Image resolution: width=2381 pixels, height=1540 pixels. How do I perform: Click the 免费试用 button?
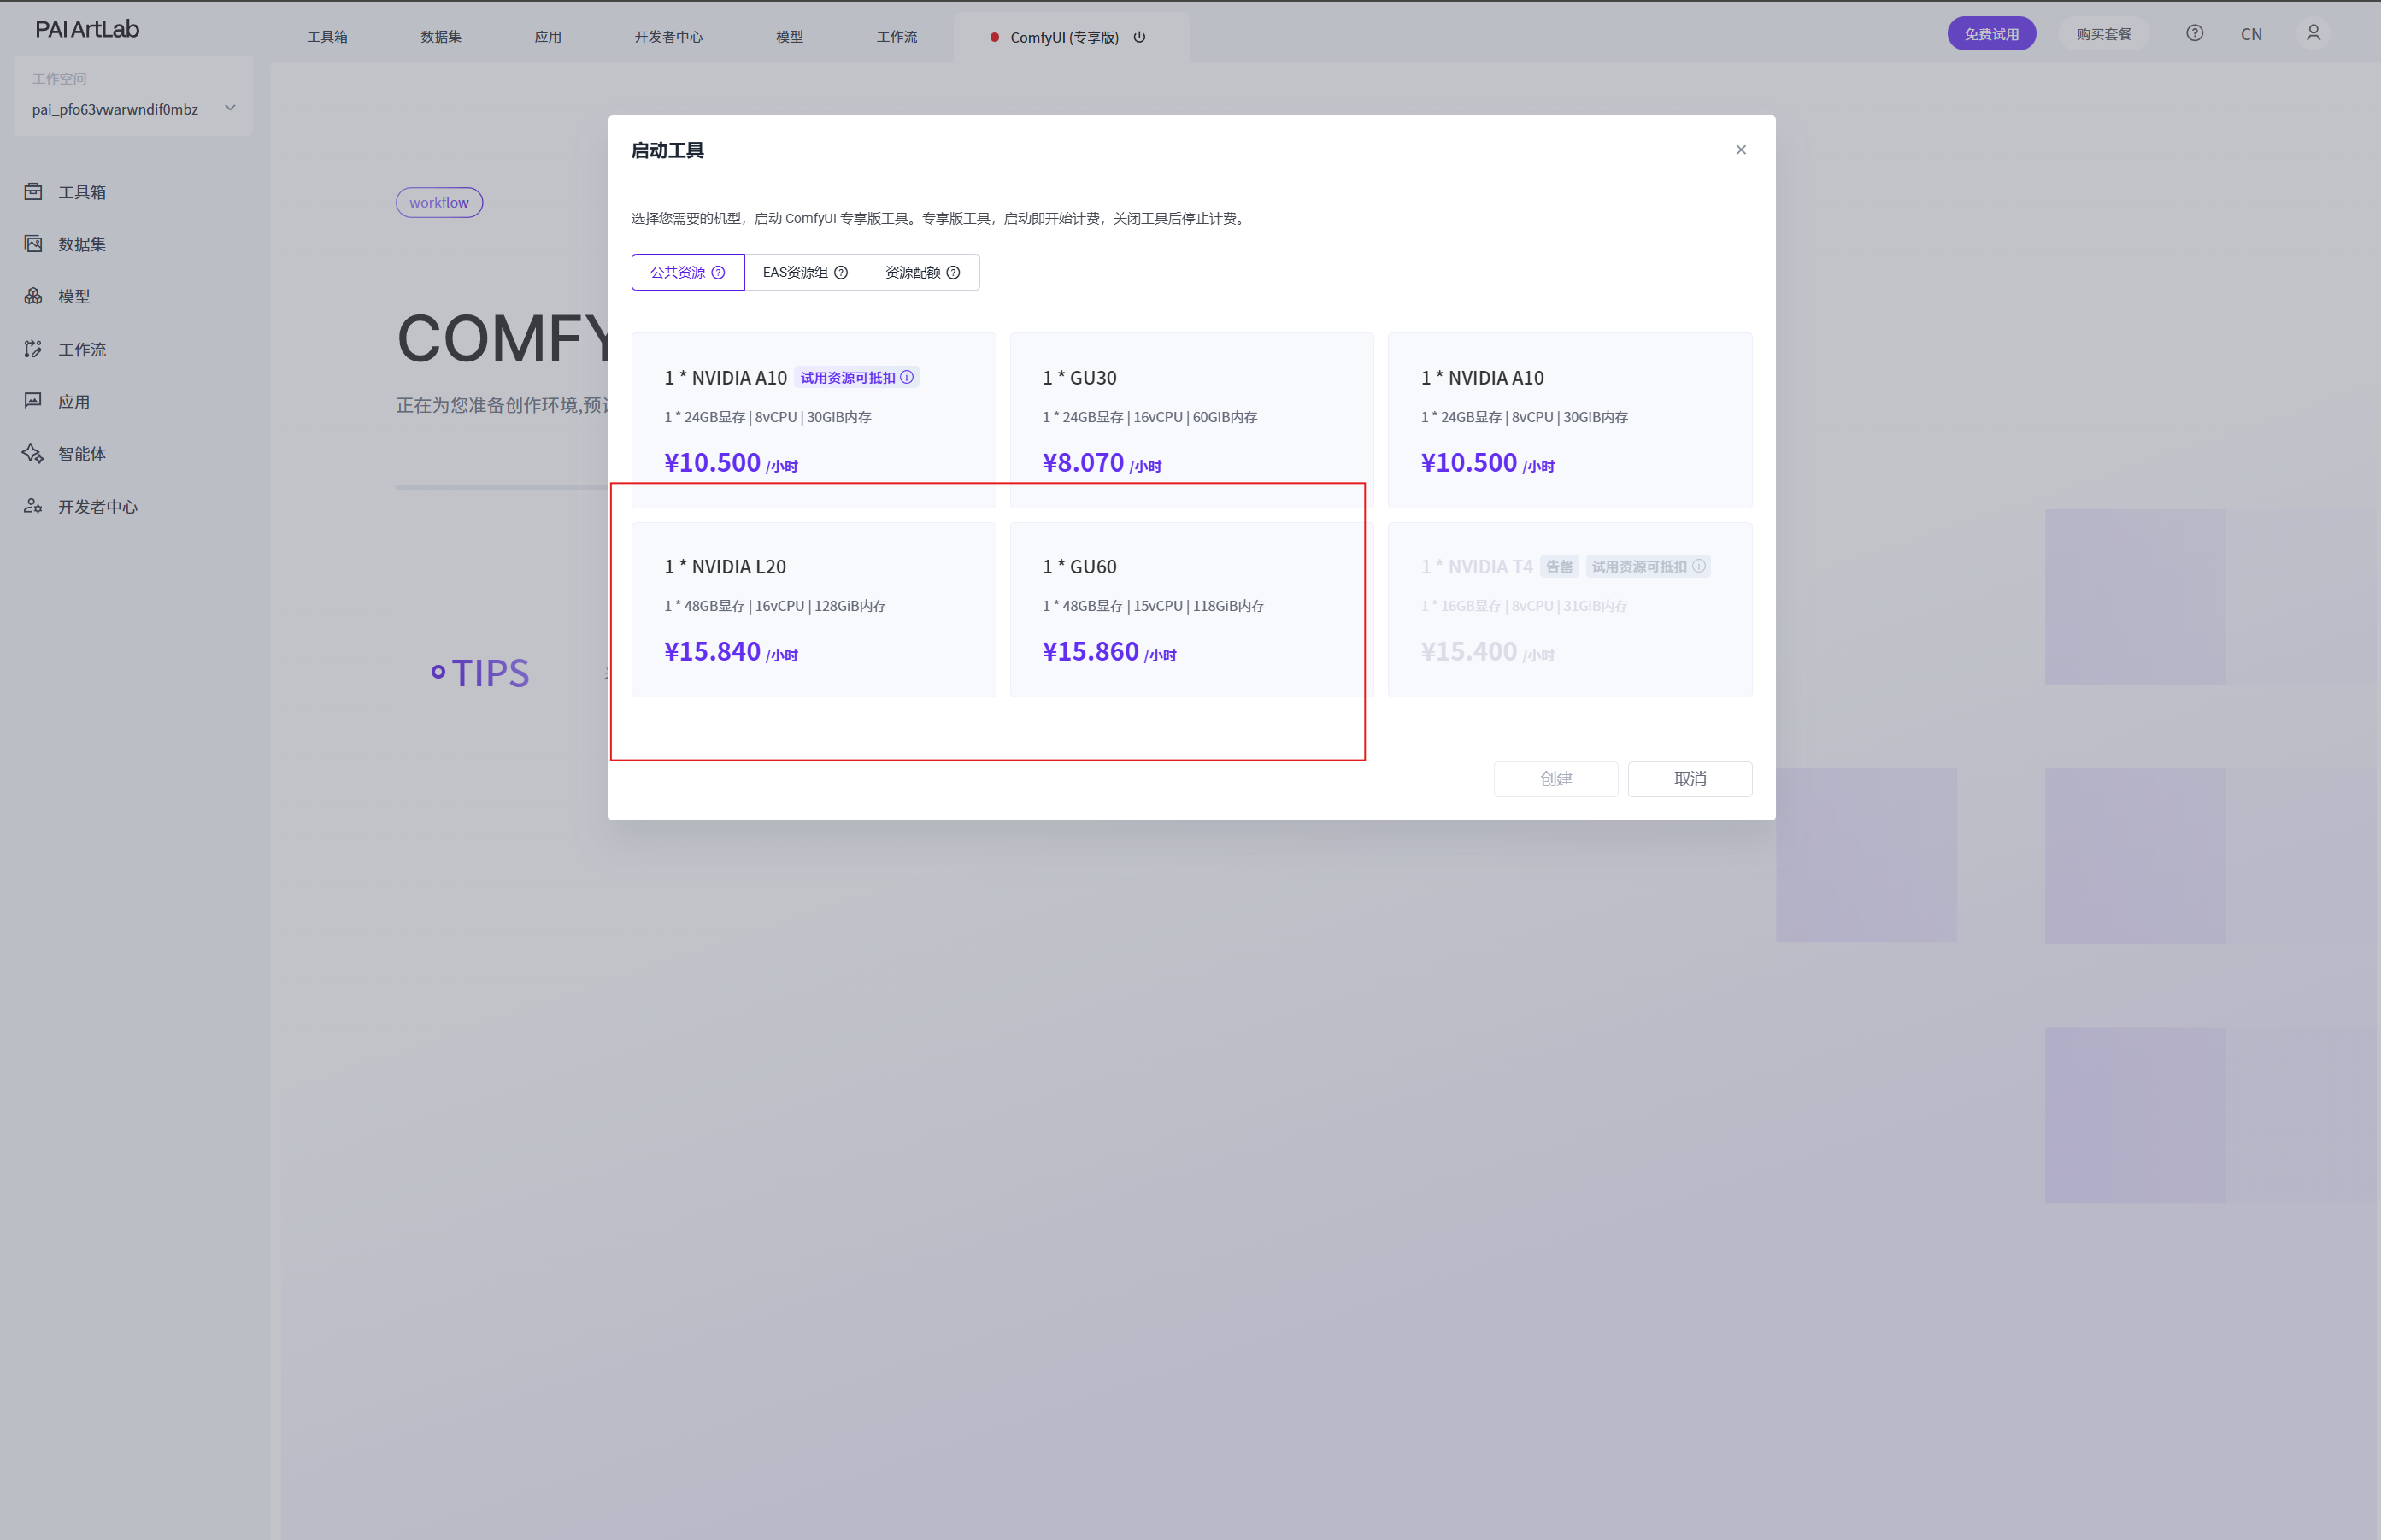[x=1990, y=34]
